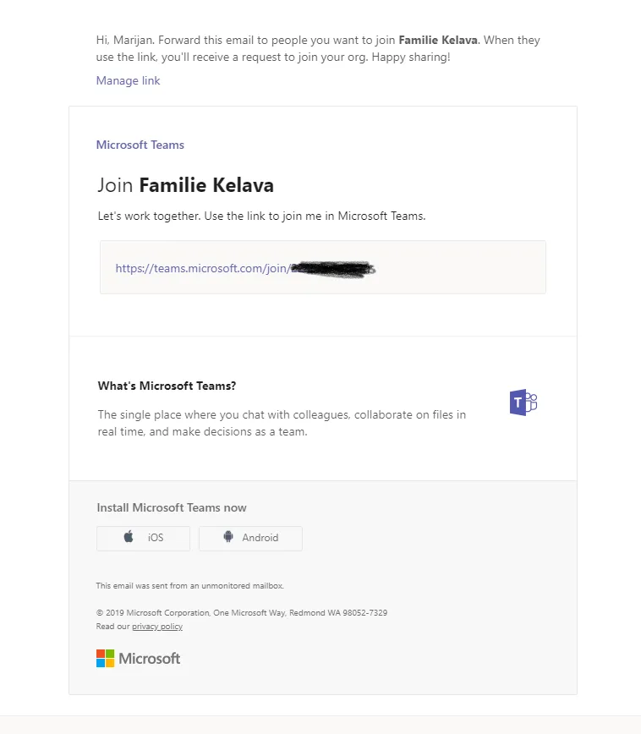Screen dimensions: 641x734
Task: Choose the iOS install button
Action: point(143,539)
